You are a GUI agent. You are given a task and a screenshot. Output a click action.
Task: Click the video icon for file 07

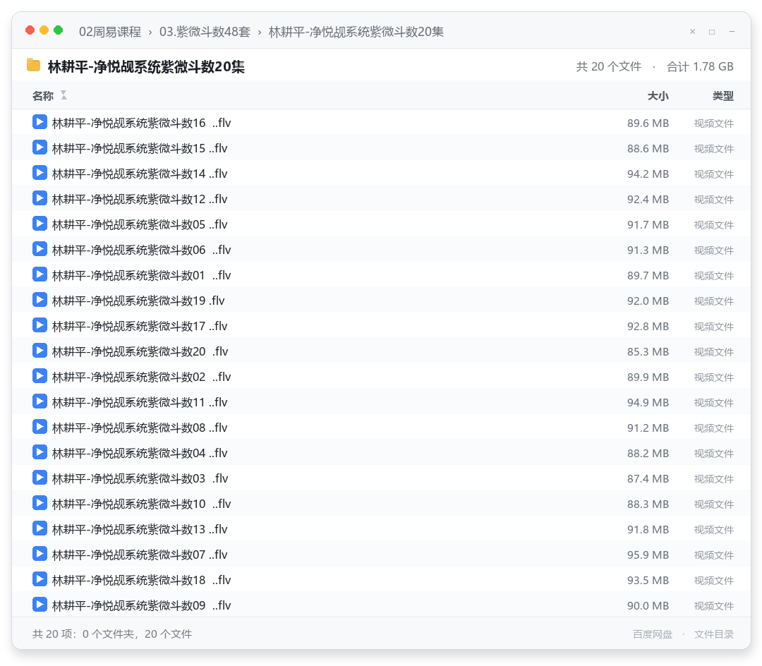click(x=40, y=554)
